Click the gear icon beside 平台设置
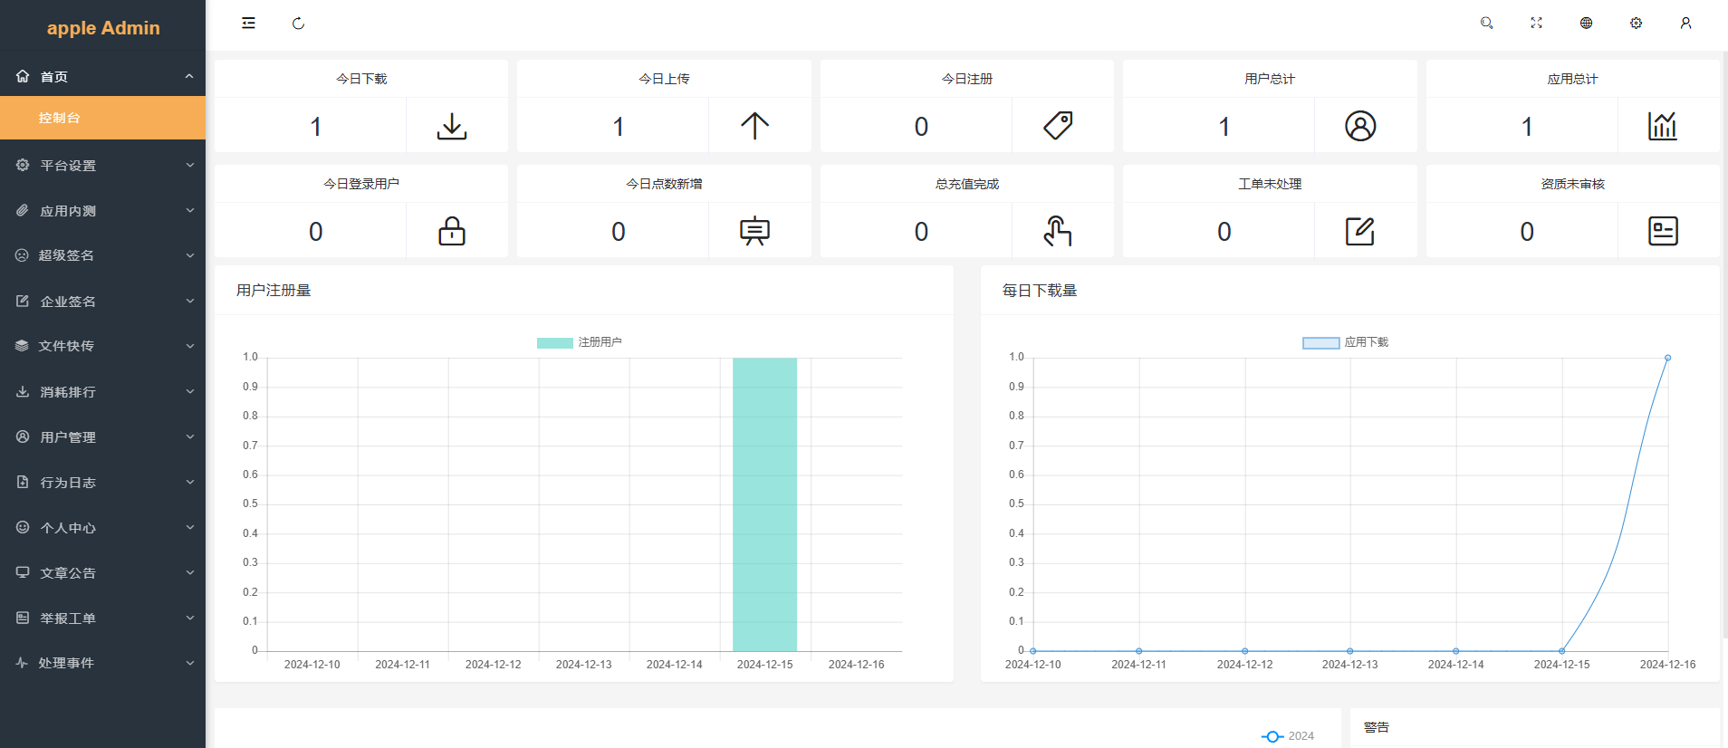Viewport: 1728px width, 748px height. point(23,165)
